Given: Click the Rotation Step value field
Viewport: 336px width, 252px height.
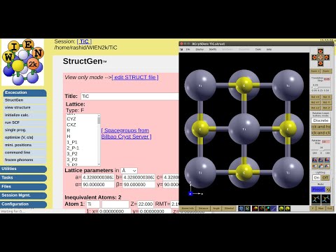Looking at the screenshot, I should pyautogui.click(x=325, y=142).
